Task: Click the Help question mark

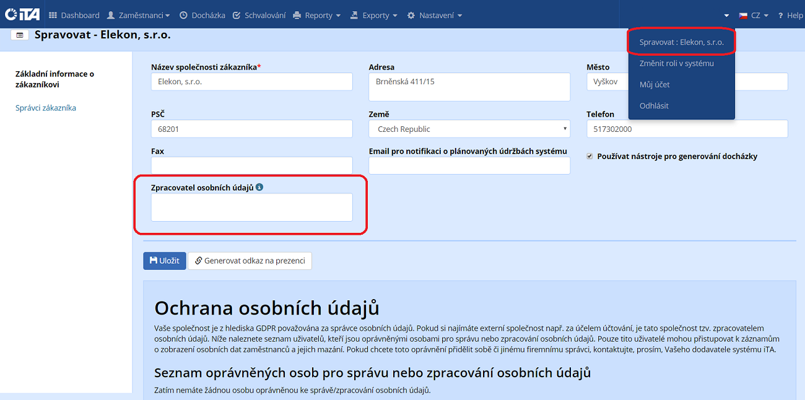Action: [781, 15]
